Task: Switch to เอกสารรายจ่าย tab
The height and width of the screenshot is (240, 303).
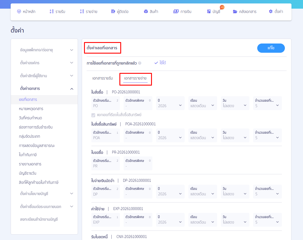Action: point(135,78)
